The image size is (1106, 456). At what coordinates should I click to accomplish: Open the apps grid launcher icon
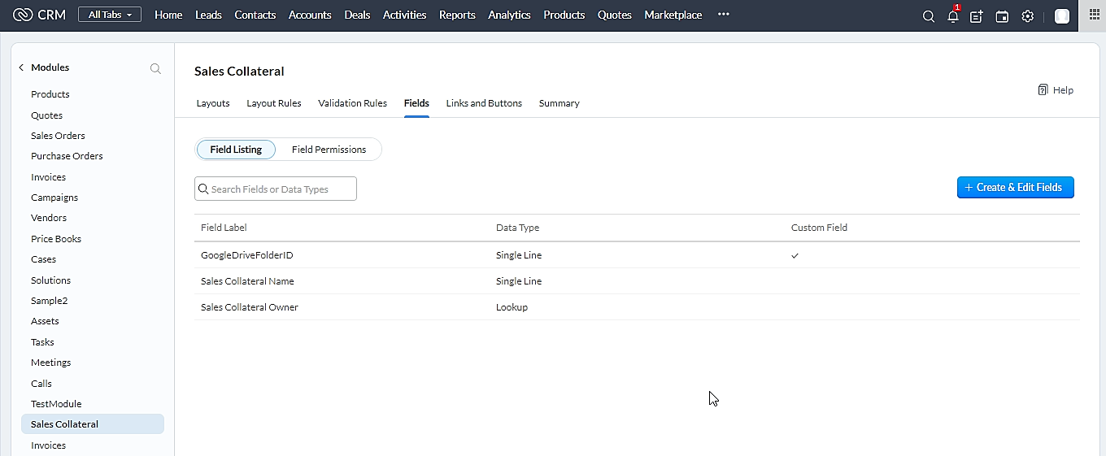pos(1093,15)
